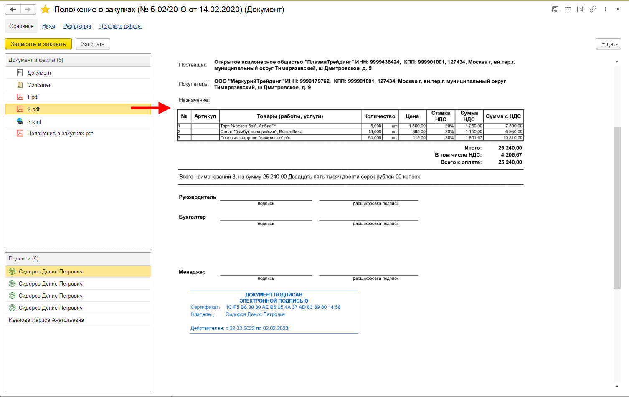
Task: Click the 3.xml file icon
Action: pos(20,121)
